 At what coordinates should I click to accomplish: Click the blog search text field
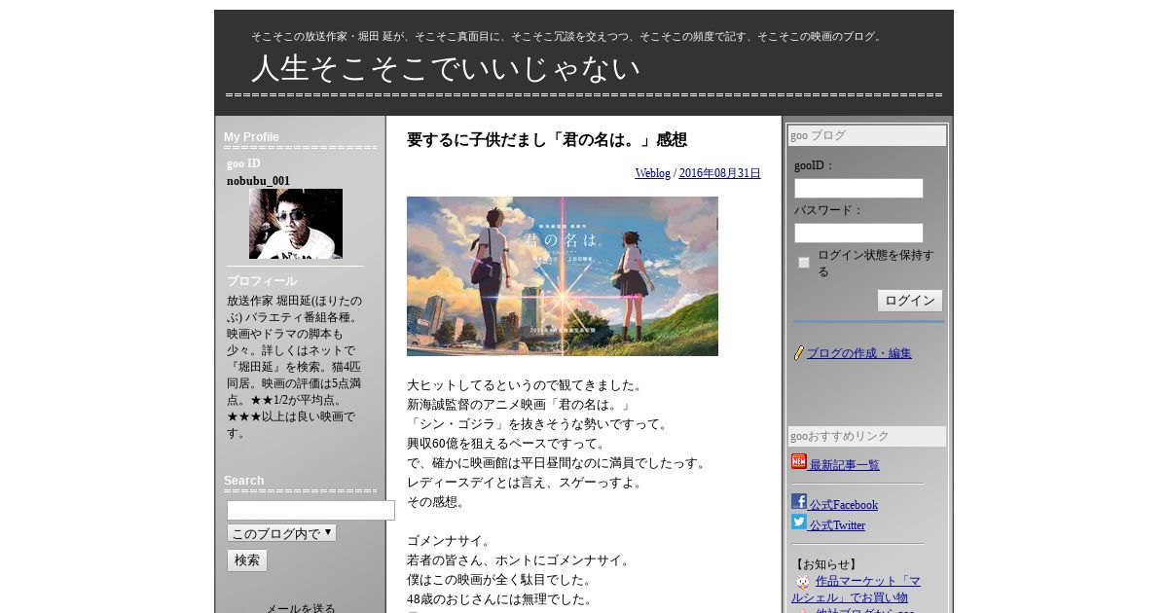tap(310, 510)
